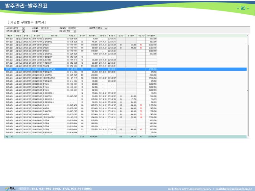Image resolution: width=255 pixels, height=191 pixels.
Task: Select order number 20190211-002
Action: coord(37,114)
